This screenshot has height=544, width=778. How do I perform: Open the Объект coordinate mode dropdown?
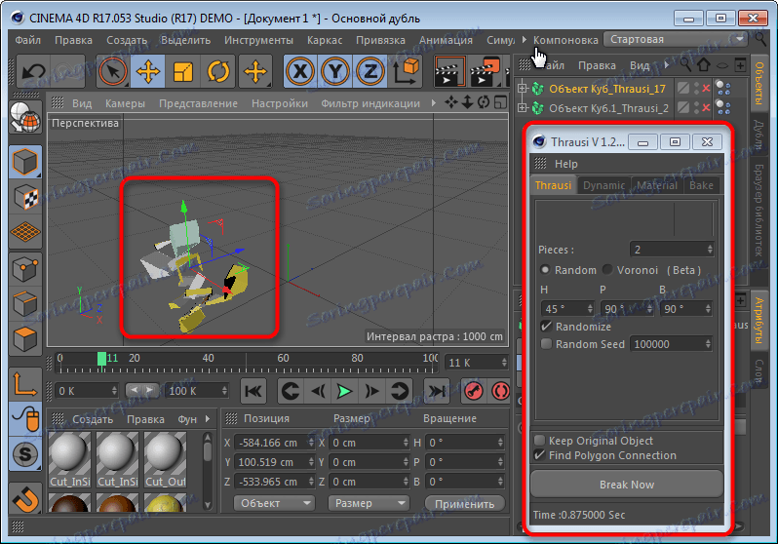coord(274,503)
